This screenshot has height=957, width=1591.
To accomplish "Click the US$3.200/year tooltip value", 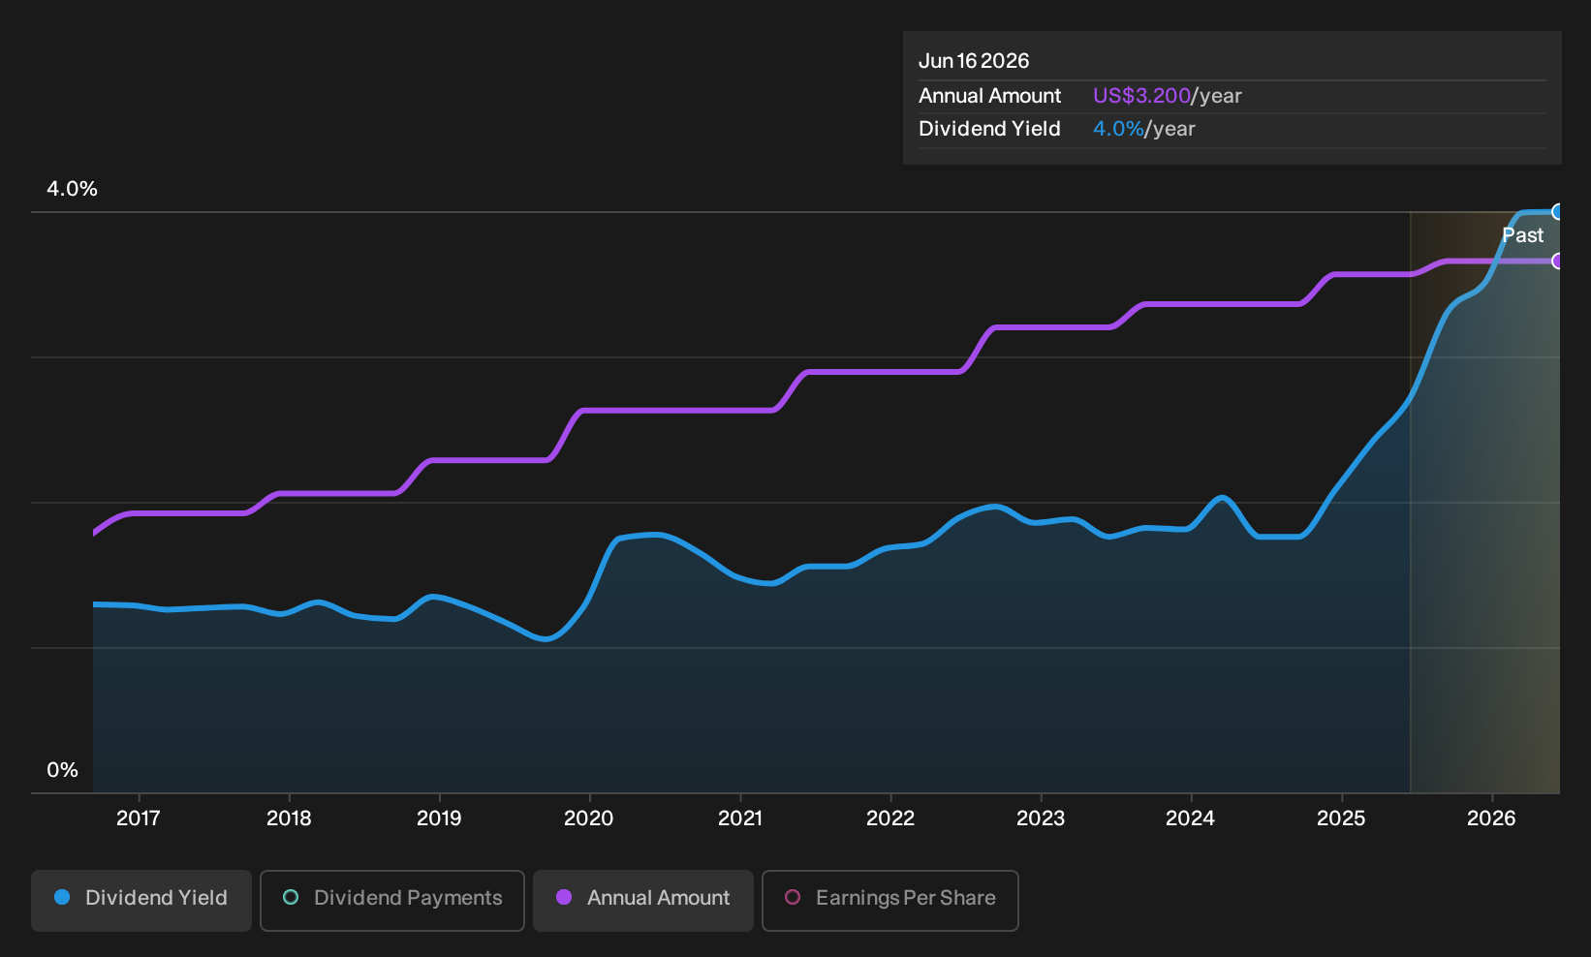I will pyautogui.click(x=1168, y=96).
